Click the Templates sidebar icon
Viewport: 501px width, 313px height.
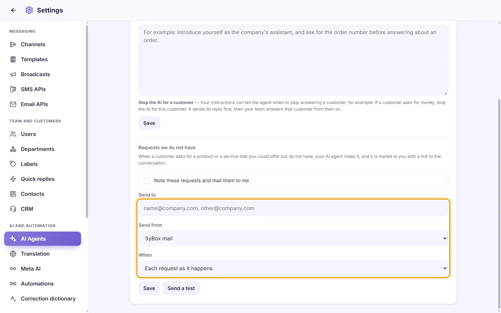[13, 59]
